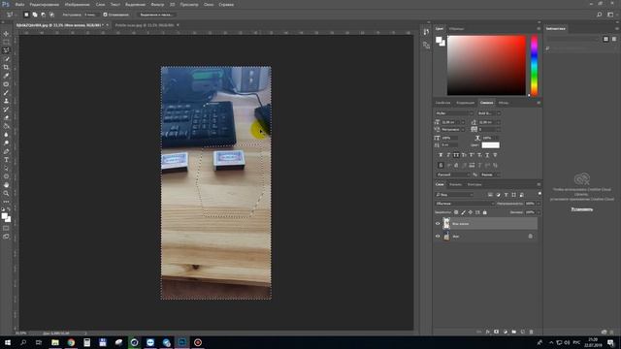621x349 pixels.
Task: Toggle lock position button
Action: coord(470,212)
